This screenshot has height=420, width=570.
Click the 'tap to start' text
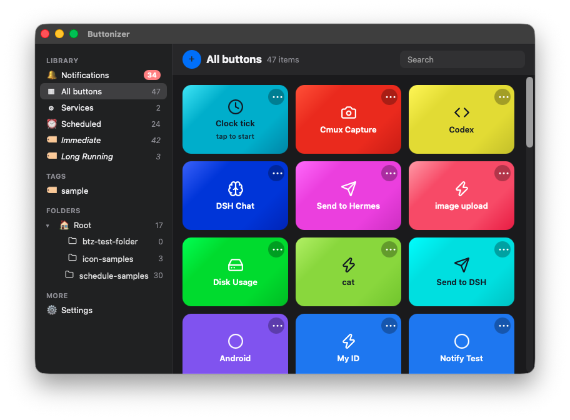click(x=235, y=136)
